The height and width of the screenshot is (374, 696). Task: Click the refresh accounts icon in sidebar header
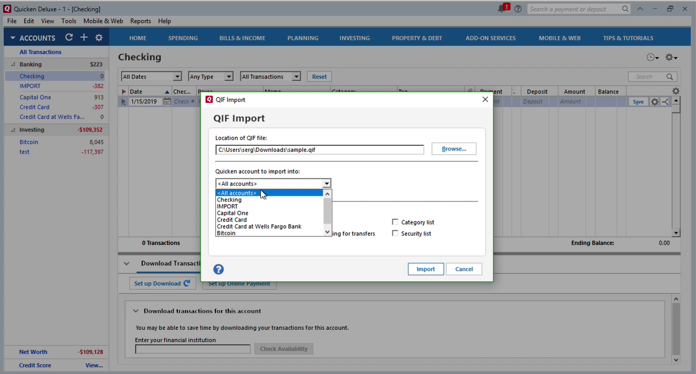click(69, 38)
